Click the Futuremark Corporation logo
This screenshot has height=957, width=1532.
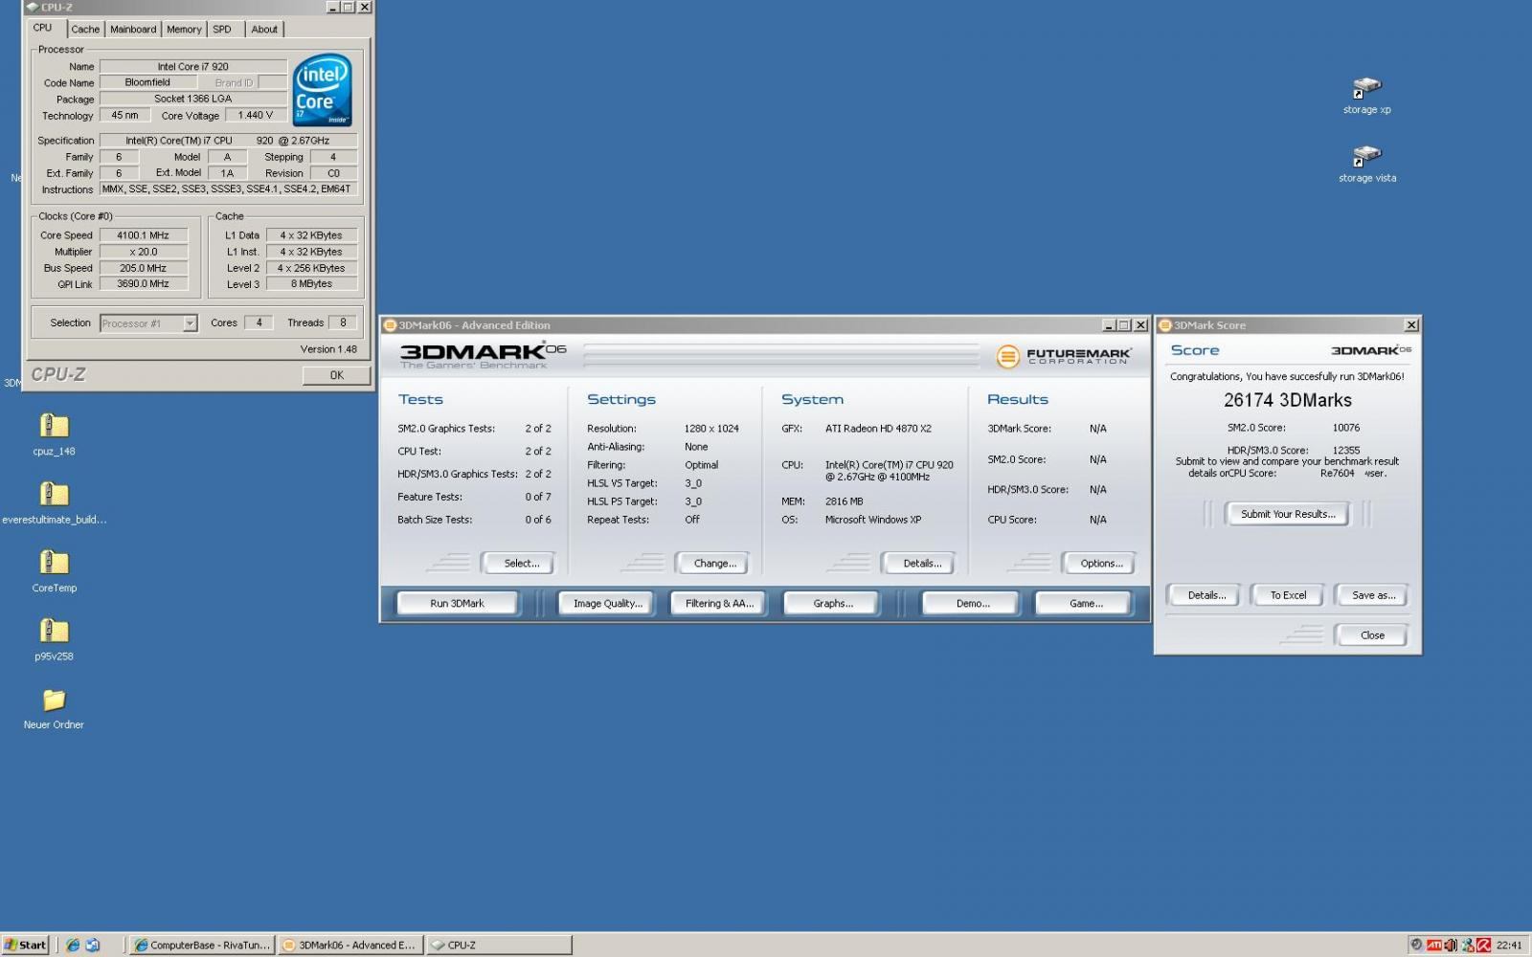point(1064,356)
